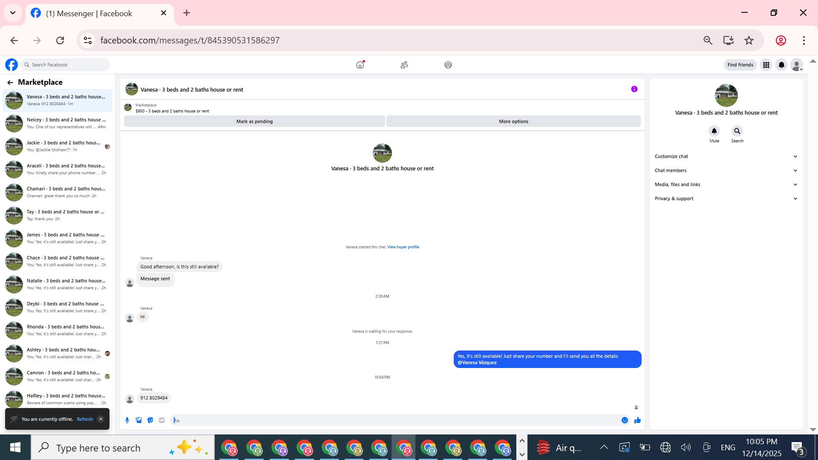
Task: Expand the Privacy & support section
Action: coord(726,198)
